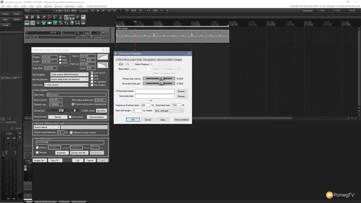This screenshot has height=203, width=361.
Task: Toggle the green auto-crossfade X icon
Action: click(x=44, y=23)
